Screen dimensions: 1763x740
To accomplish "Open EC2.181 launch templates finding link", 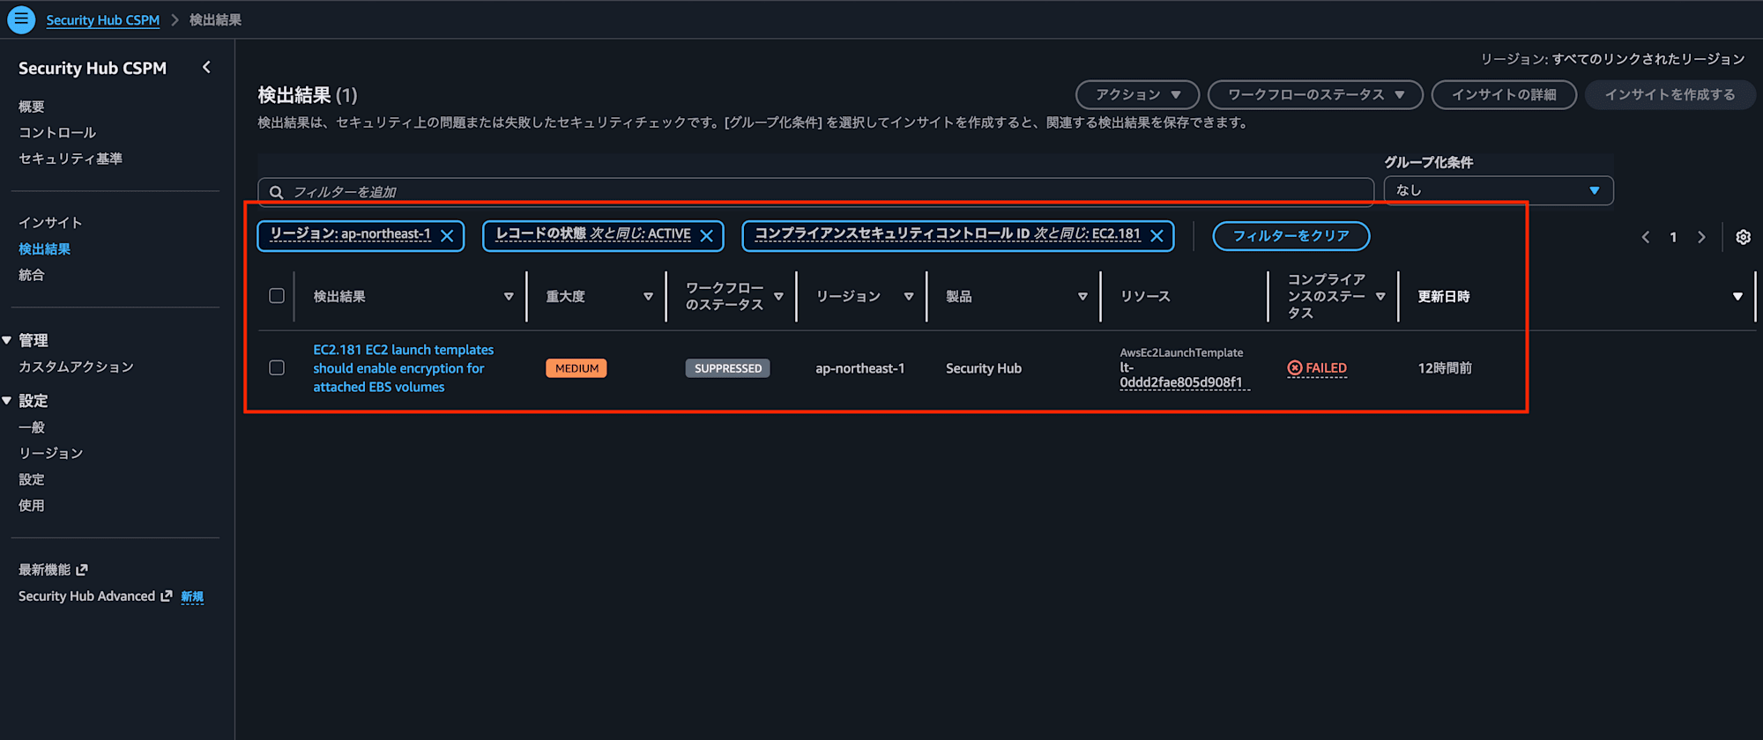I will pos(404,368).
